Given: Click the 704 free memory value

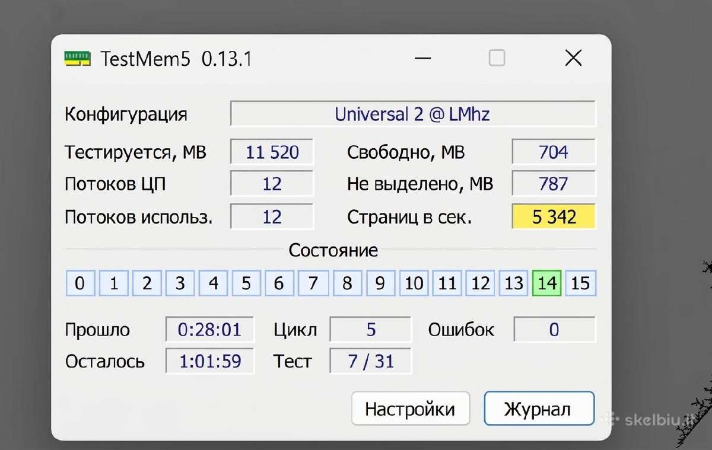Looking at the screenshot, I should coord(554,152).
